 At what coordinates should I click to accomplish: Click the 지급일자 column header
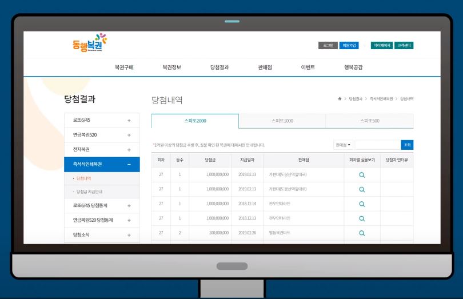pyautogui.click(x=247, y=160)
